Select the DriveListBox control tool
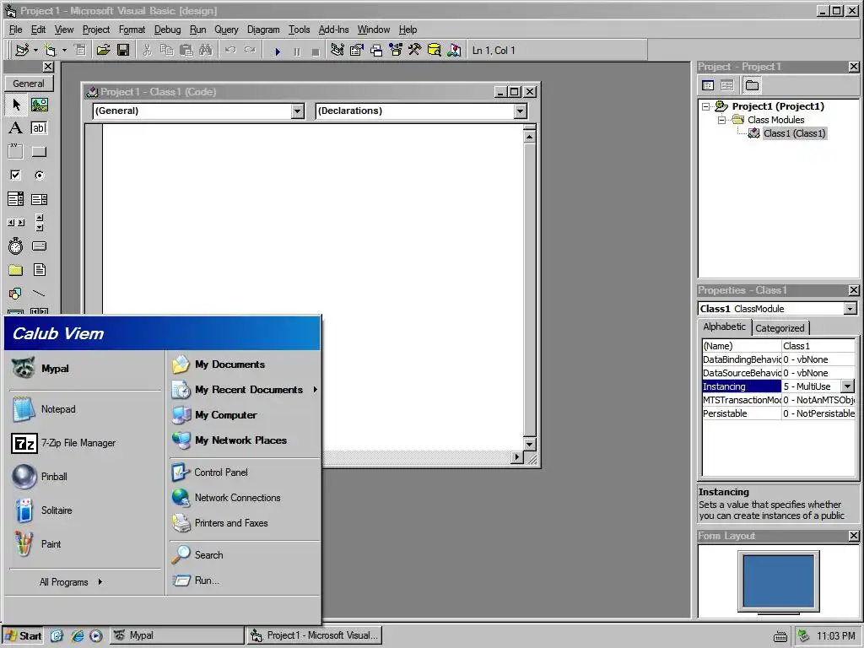 point(39,246)
